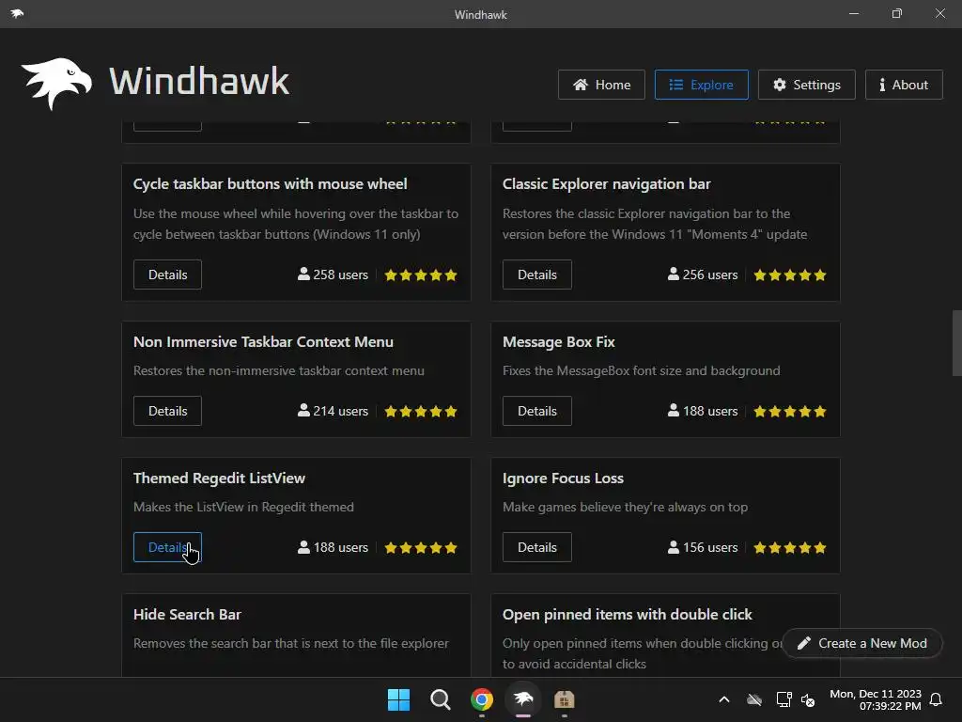Click the Windhawk taskbar icon
Image resolution: width=962 pixels, height=722 pixels.
523,699
